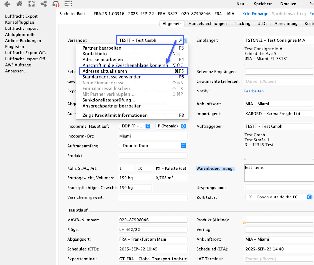
Task: Click the back arrow icon
Action: 7,4
